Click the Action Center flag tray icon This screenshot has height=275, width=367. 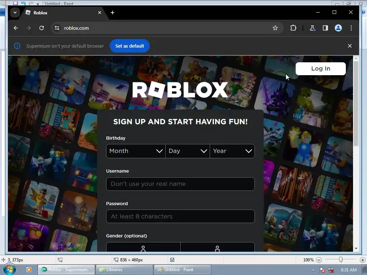(x=322, y=270)
